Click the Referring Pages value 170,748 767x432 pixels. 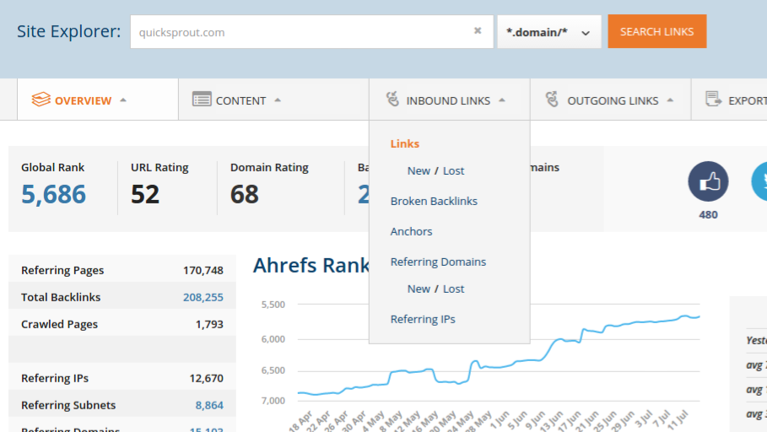pos(203,271)
